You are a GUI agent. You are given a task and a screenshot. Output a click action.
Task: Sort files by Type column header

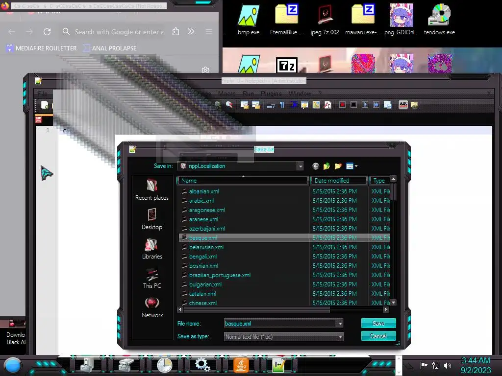[379, 181]
